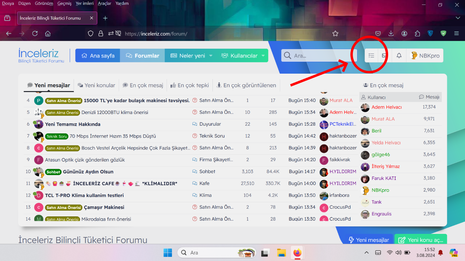Open the tracking protection shield icon
The width and height of the screenshot is (465, 261).
(x=91, y=34)
